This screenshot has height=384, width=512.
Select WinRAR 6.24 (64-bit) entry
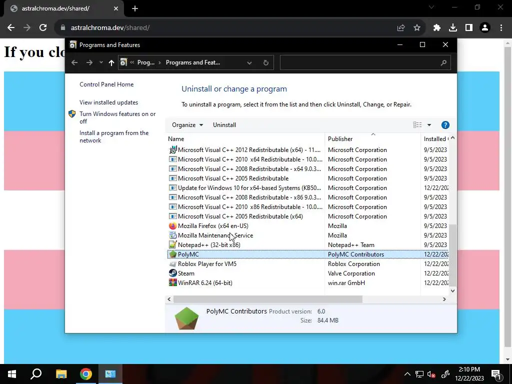[x=308, y=283]
